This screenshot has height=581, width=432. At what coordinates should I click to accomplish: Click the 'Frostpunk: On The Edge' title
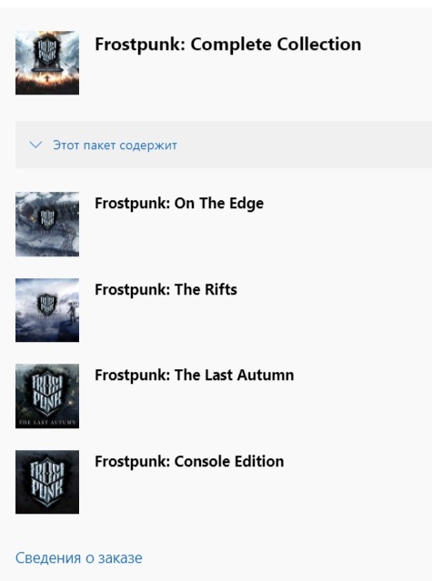[x=179, y=203]
